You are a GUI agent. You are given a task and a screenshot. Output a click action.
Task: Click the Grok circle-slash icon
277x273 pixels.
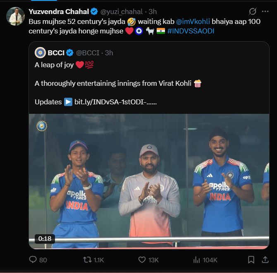tap(253, 12)
